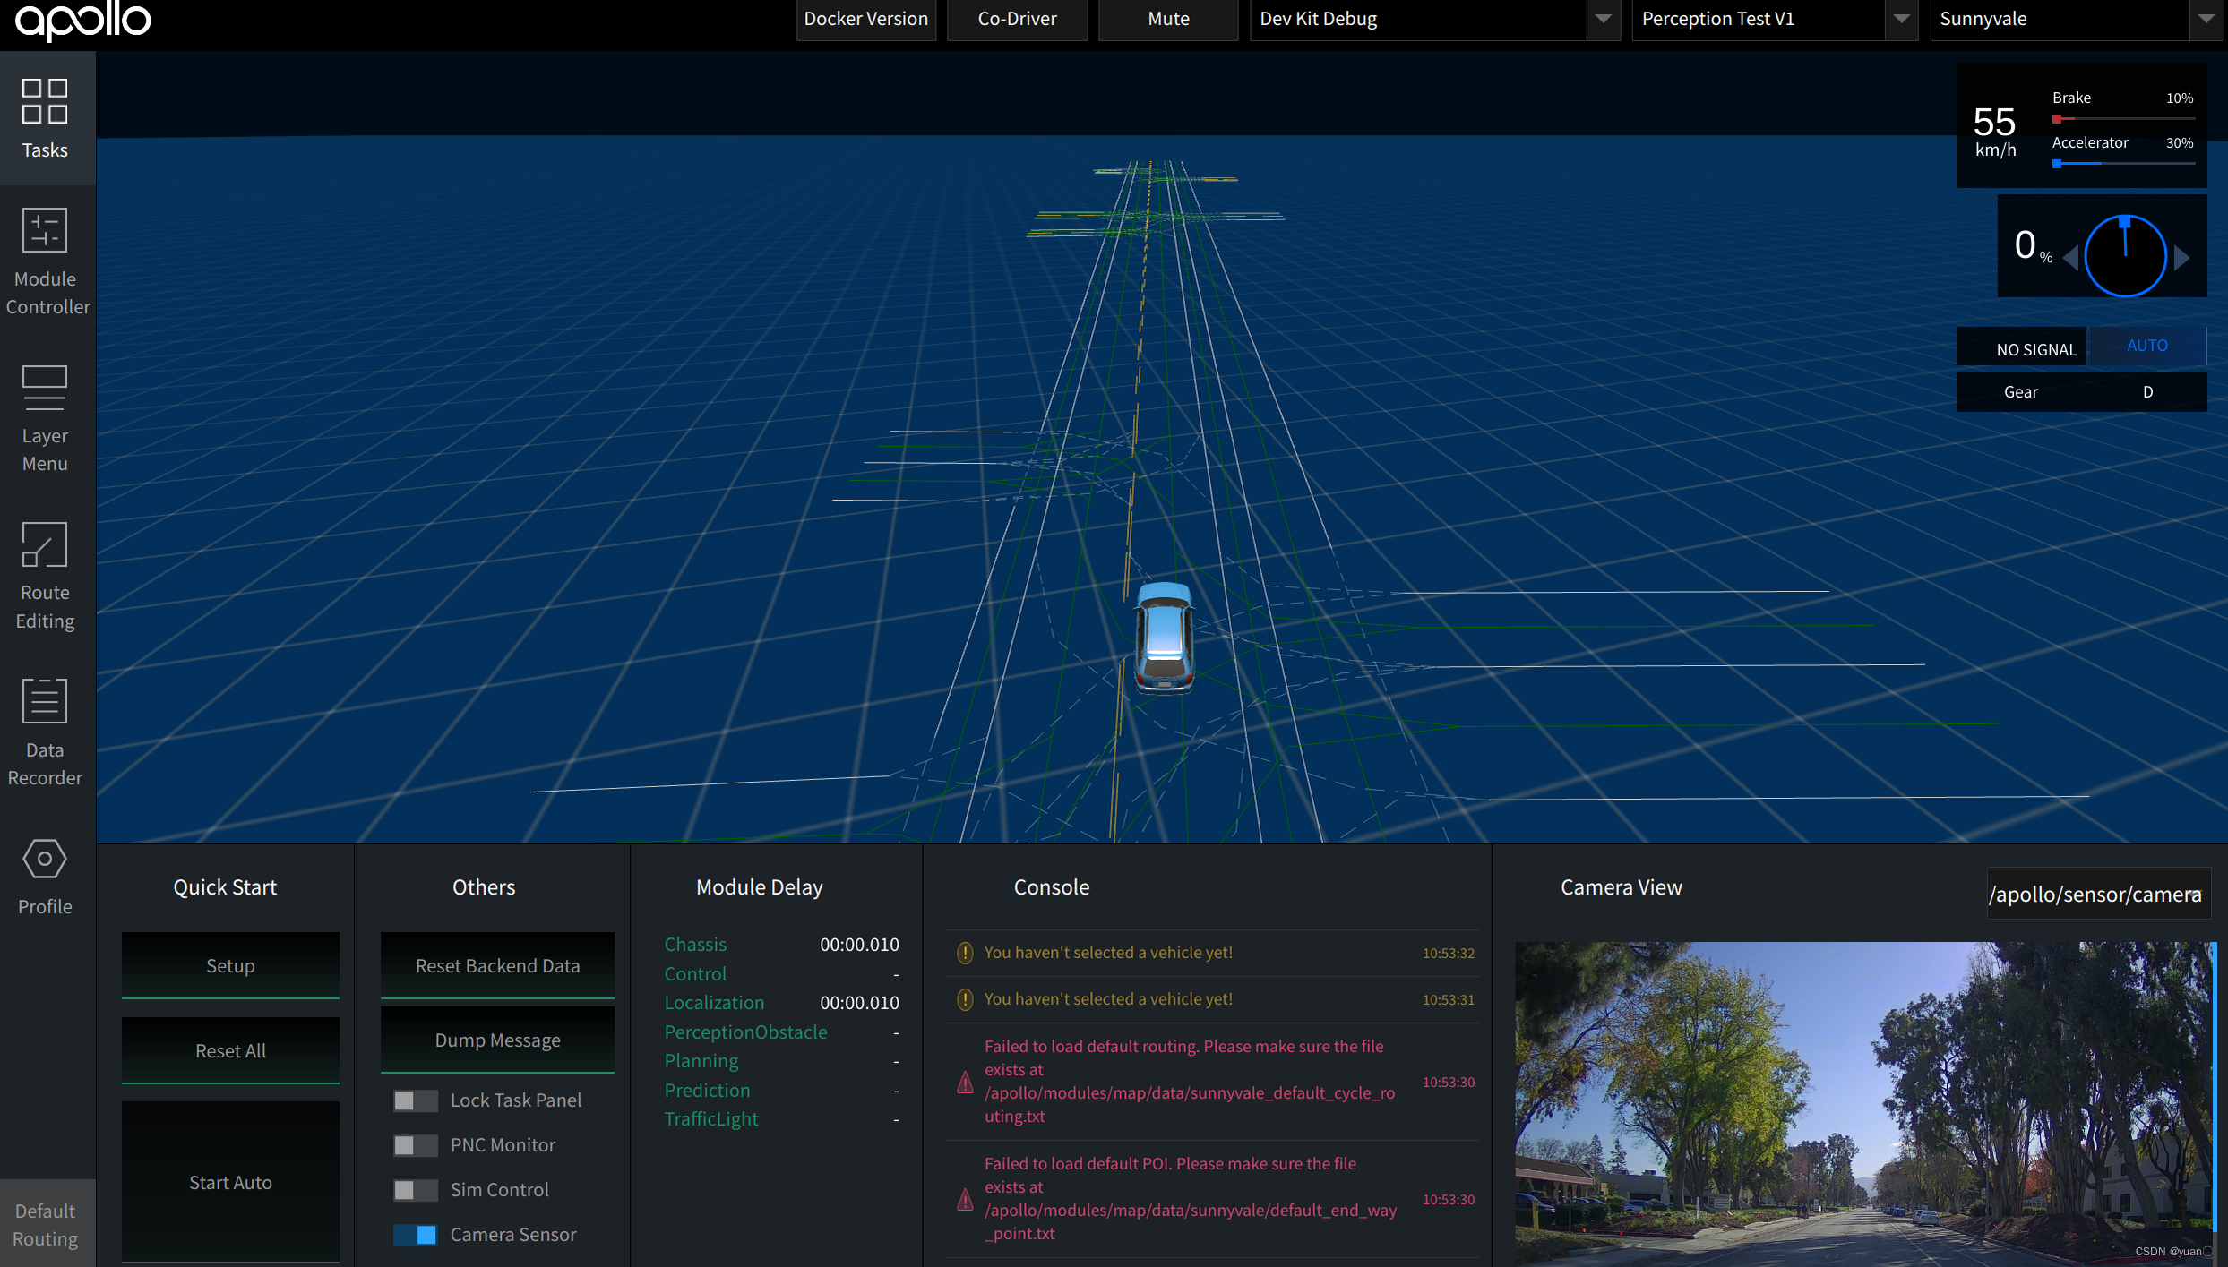Screen dimensions: 2228x1267
Task: Open the Profile icon
Action: [x=45, y=859]
